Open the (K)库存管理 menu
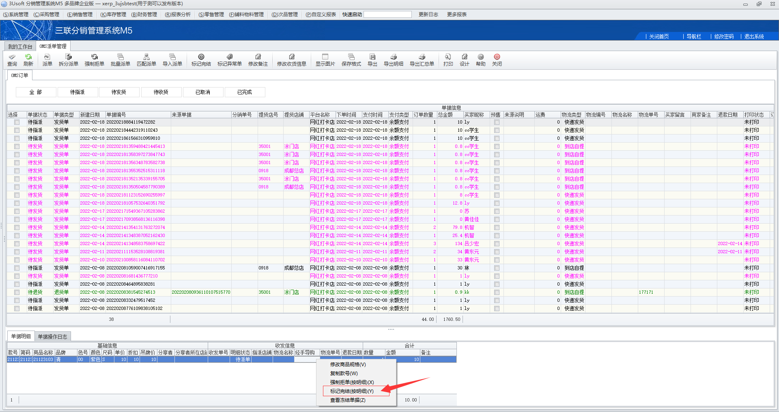The image size is (779, 412). [x=113, y=15]
